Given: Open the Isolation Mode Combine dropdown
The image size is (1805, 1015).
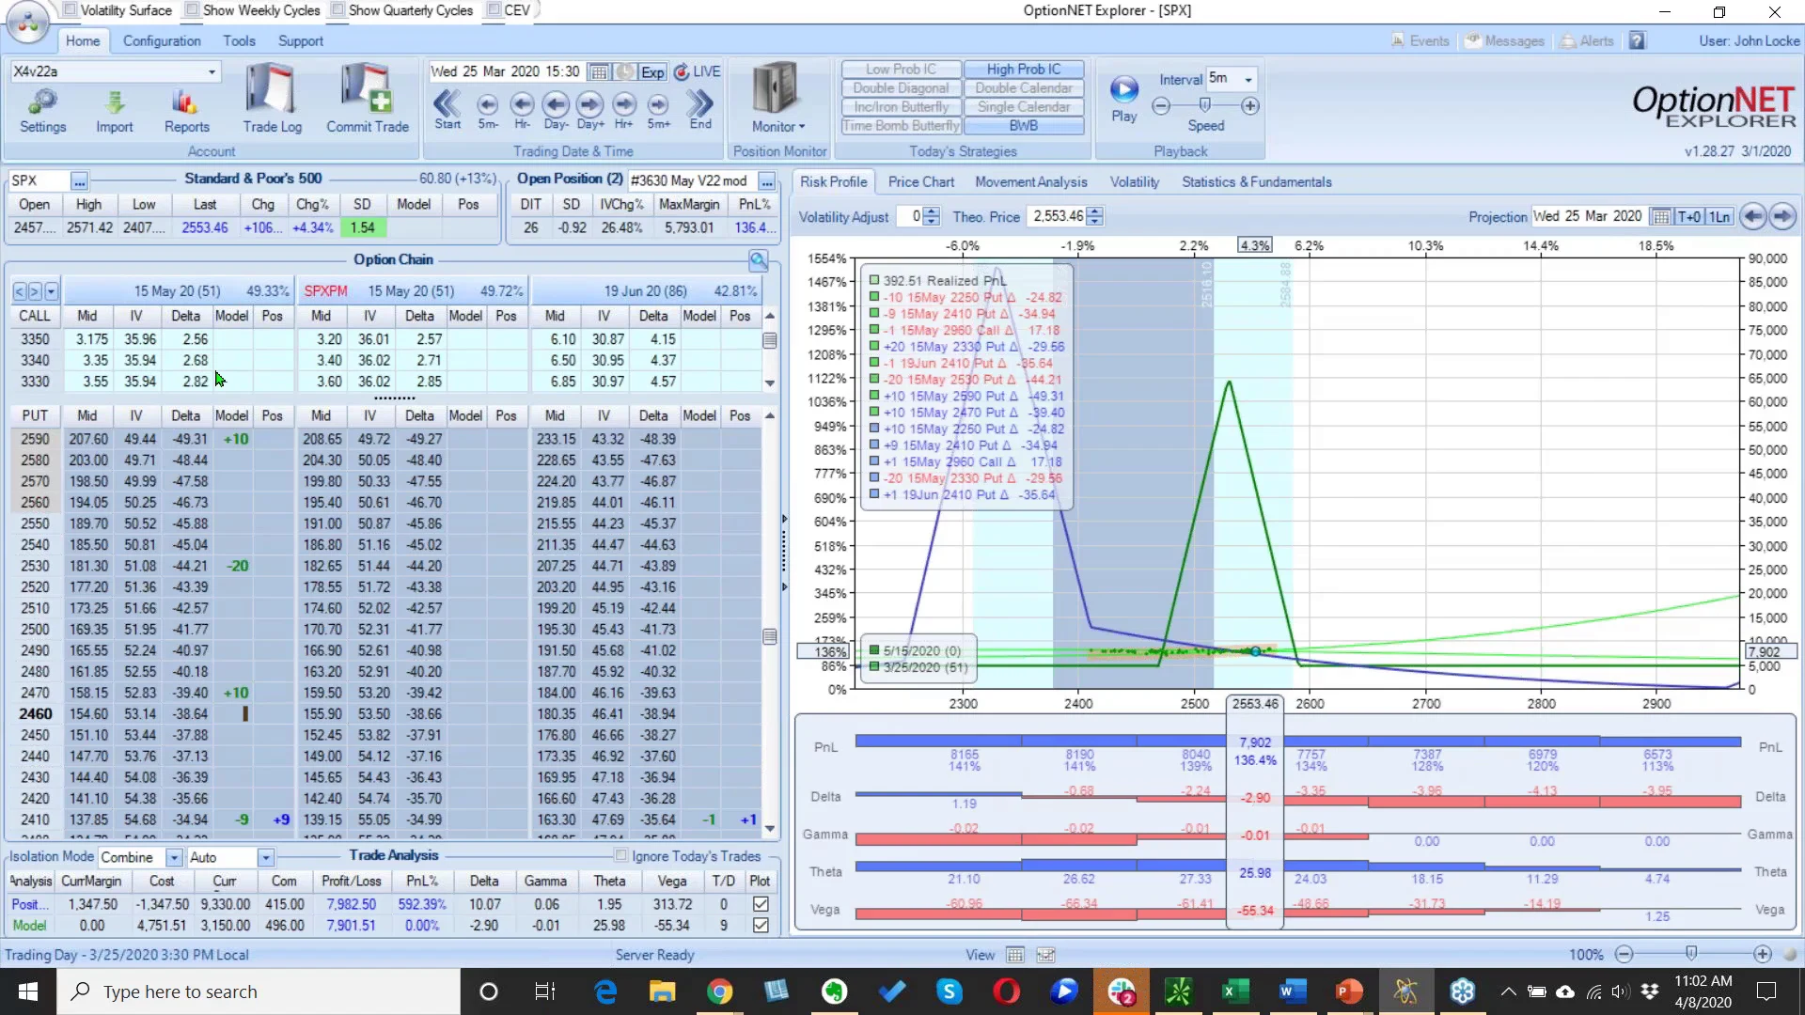Looking at the screenshot, I should tap(174, 857).
